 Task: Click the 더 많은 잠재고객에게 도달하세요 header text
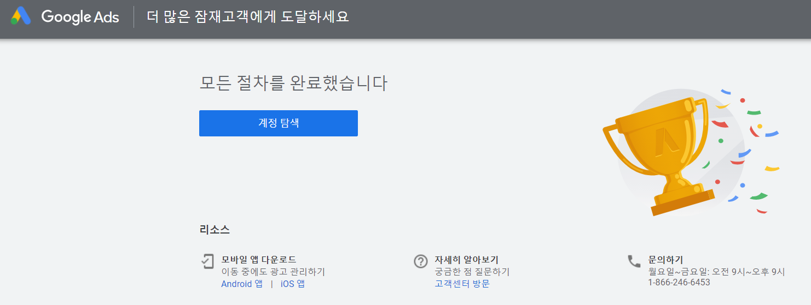[248, 16]
